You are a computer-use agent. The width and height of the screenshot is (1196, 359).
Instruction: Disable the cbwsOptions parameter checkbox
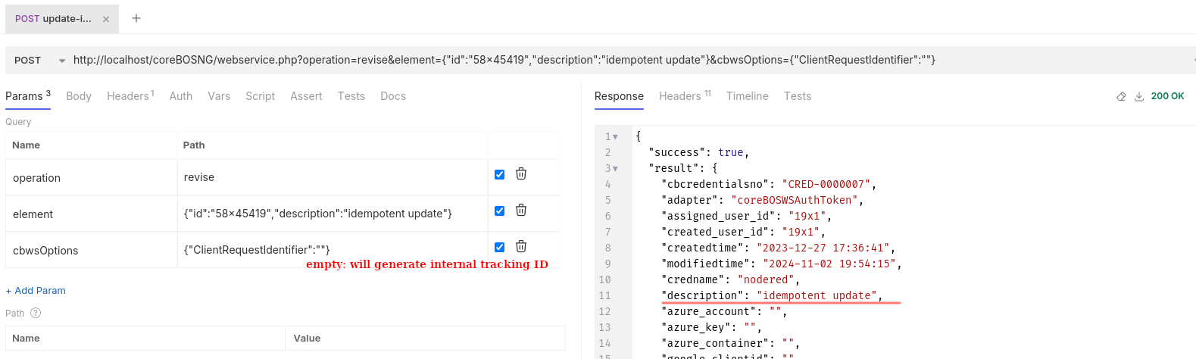click(499, 247)
